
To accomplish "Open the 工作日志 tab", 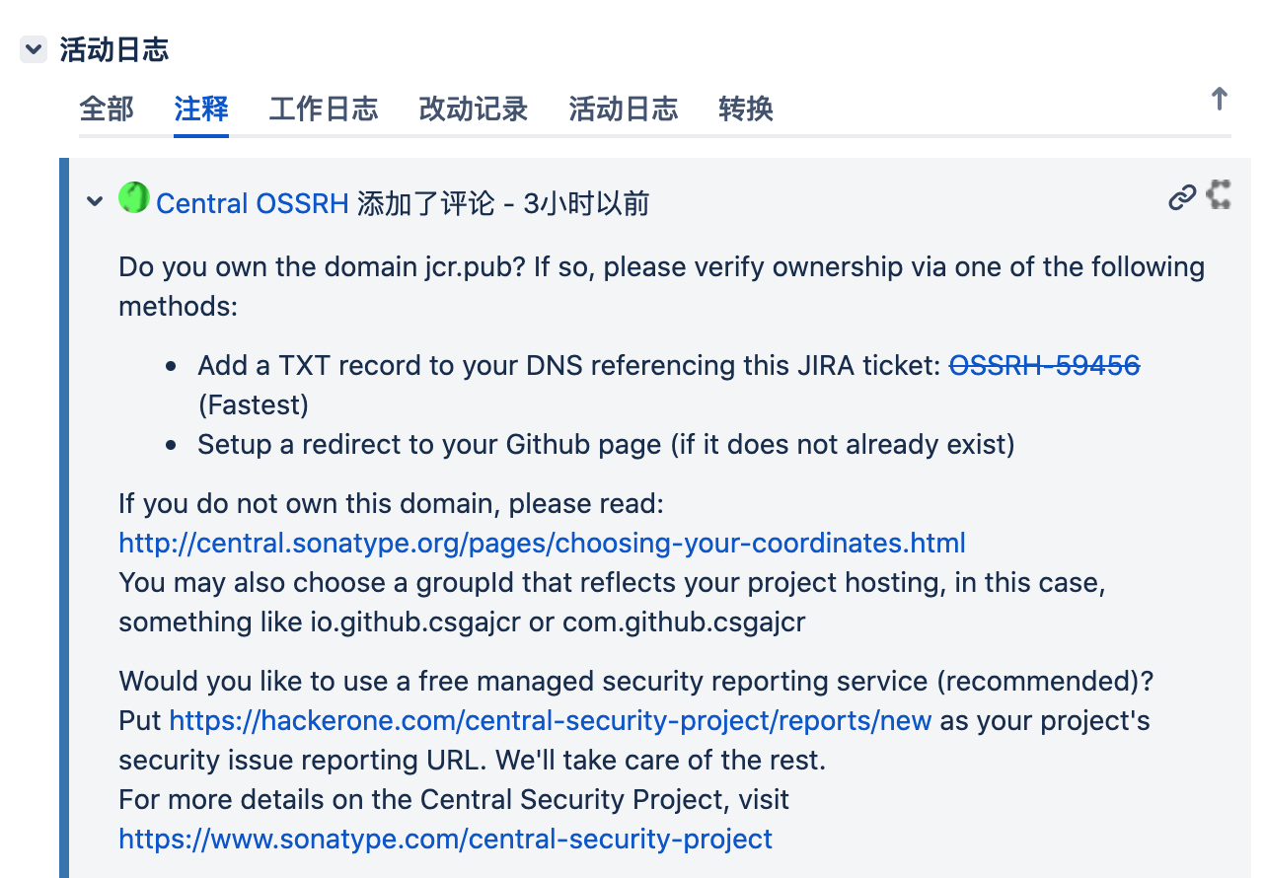I will click(324, 109).
